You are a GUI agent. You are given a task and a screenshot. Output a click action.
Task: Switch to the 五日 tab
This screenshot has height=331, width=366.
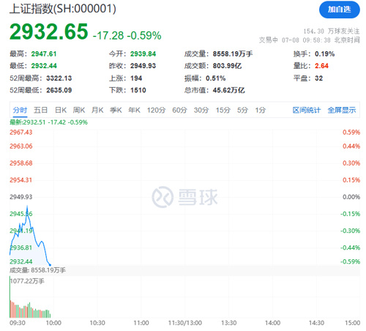click(40, 110)
